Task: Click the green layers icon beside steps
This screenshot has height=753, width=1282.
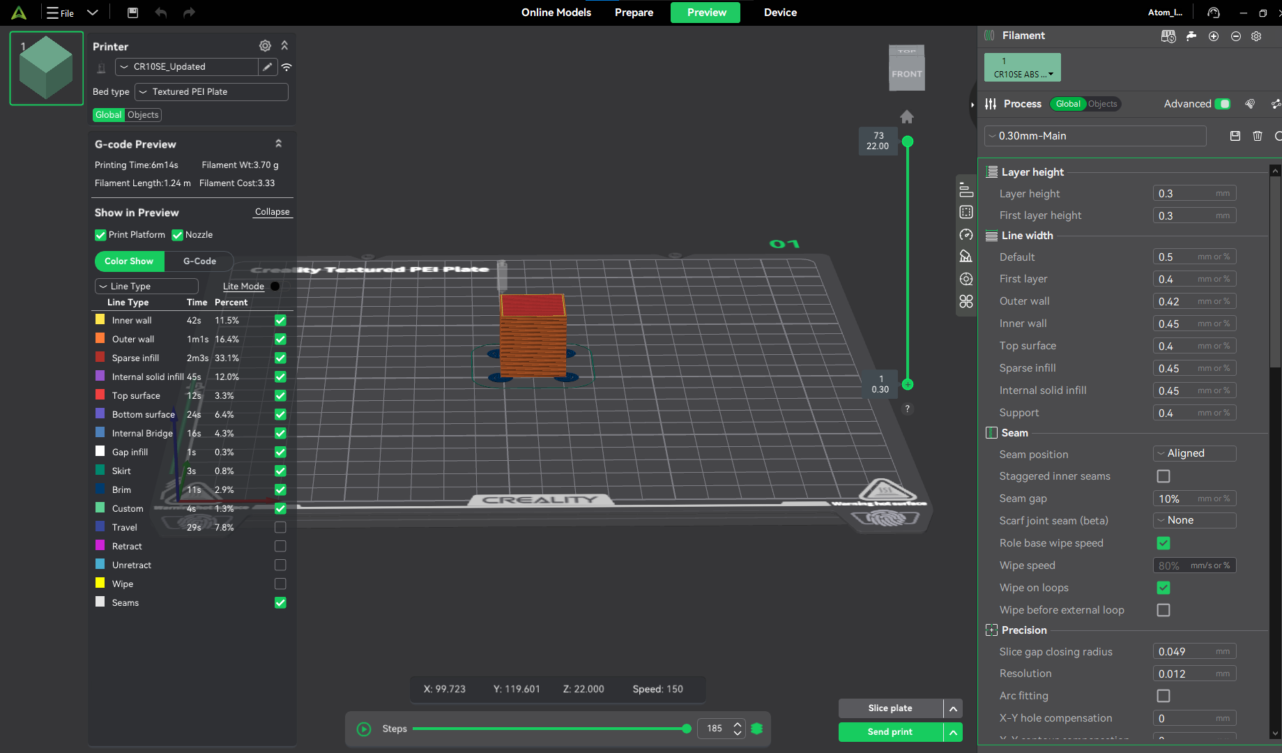Action: (x=757, y=729)
